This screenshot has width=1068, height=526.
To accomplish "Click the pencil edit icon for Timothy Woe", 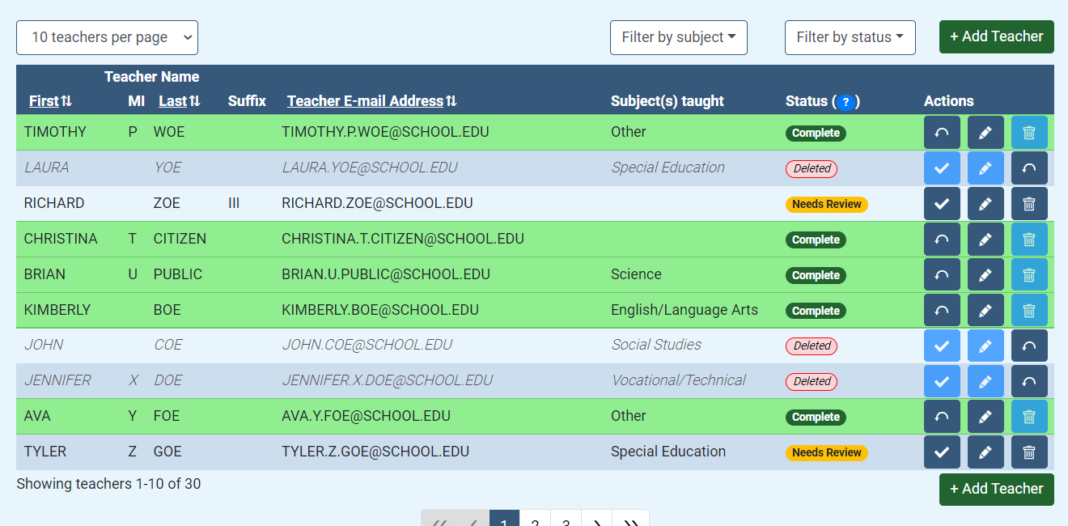I will pos(985,133).
